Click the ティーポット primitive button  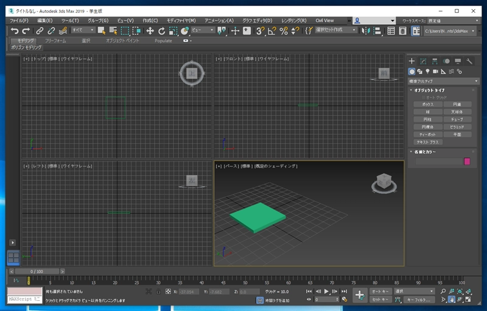pyautogui.click(x=428, y=134)
